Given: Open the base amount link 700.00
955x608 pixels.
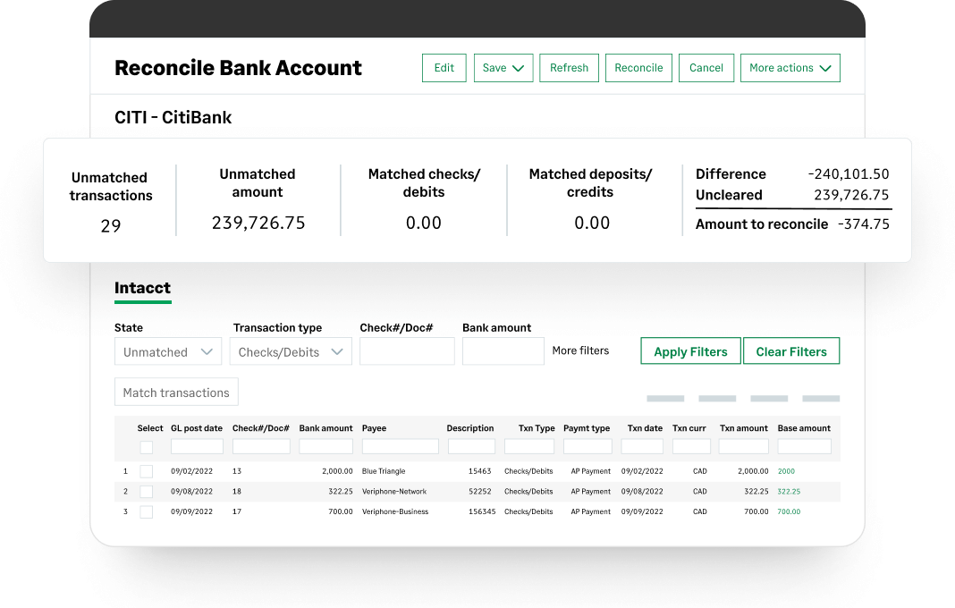Looking at the screenshot, I should (789, 511).
